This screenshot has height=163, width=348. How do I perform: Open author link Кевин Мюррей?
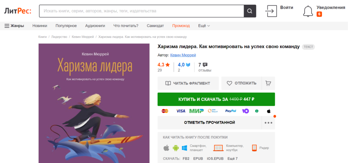(x=183, y=55)
